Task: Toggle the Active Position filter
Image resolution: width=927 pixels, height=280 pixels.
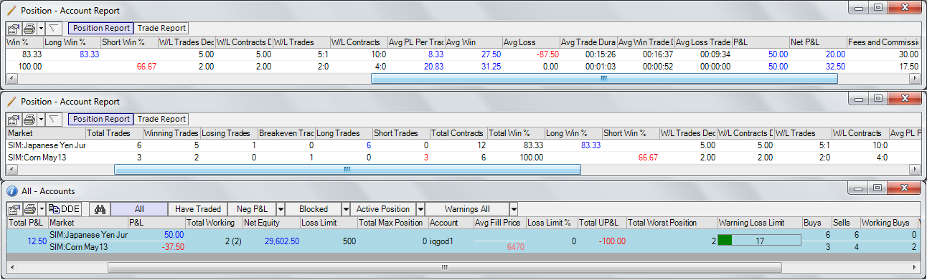Action: pos(382,209)
